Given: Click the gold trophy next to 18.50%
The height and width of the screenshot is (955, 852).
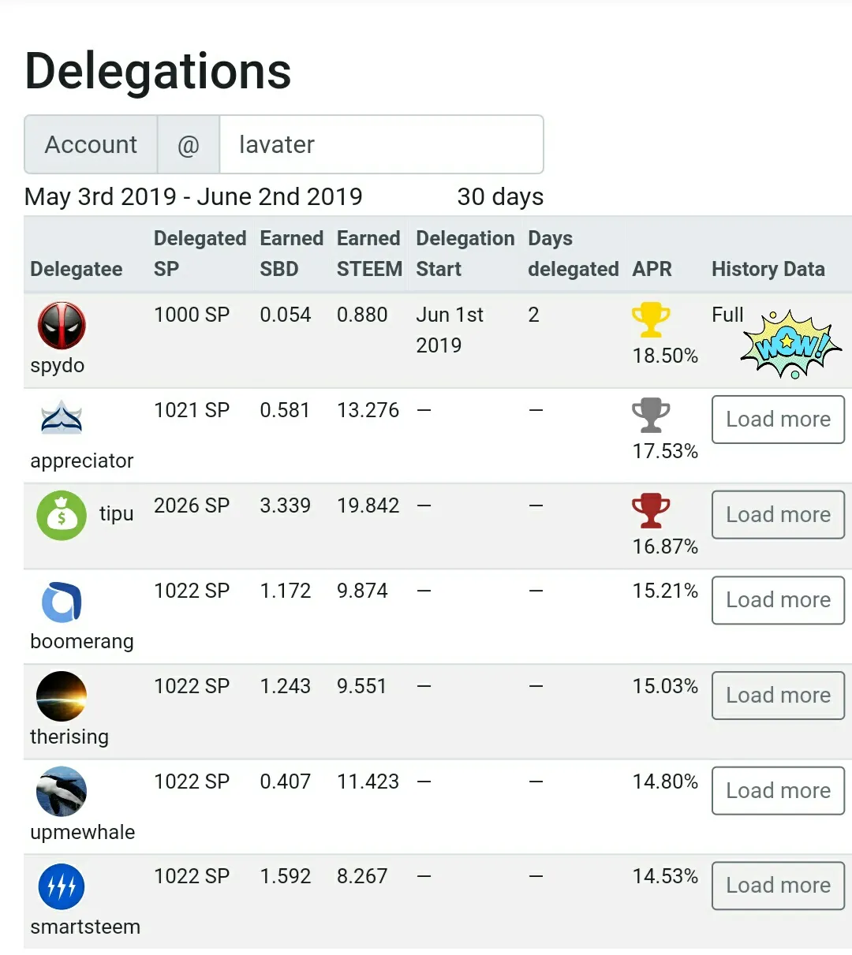Looking at the screenshot, I should (651, 320).
